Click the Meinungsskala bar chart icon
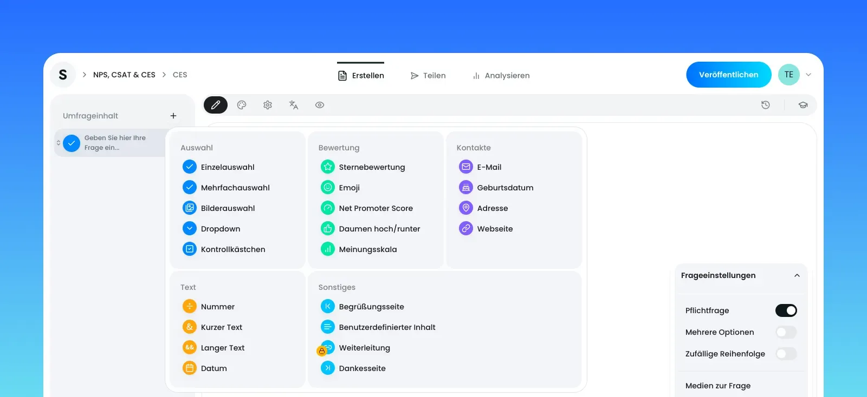 pyautogui.click(x=328, y=249)
